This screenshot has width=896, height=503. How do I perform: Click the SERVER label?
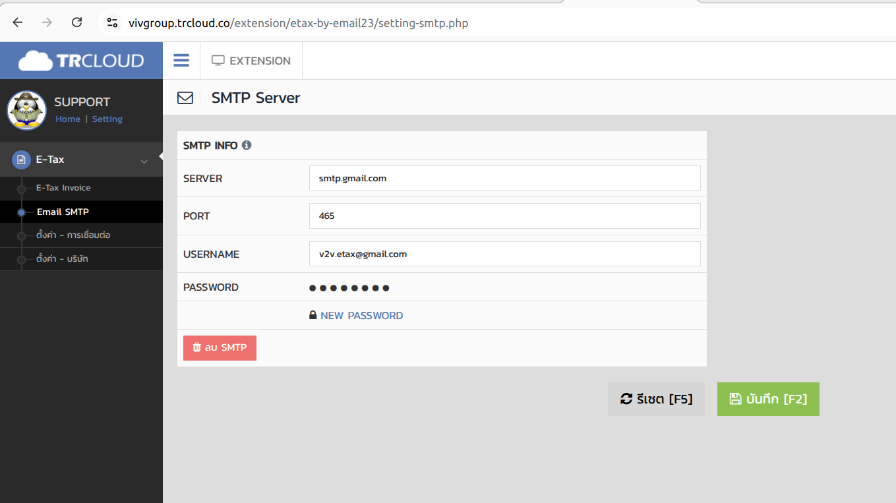[x=203, y=179]
